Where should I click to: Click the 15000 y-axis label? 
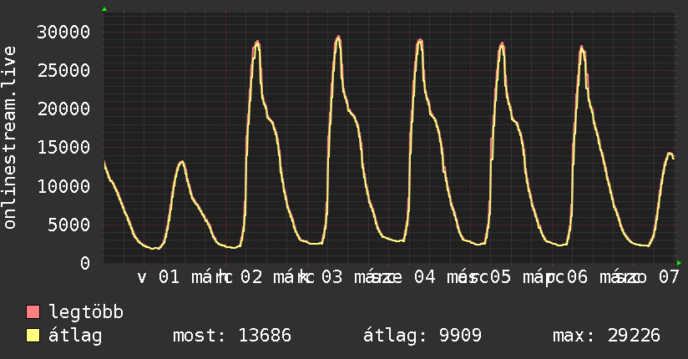point(63,148)
